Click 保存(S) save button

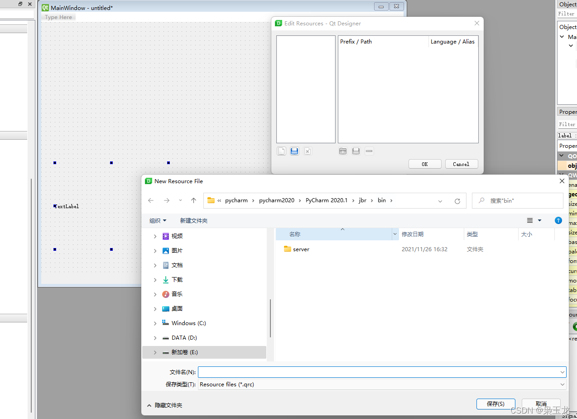495,404
